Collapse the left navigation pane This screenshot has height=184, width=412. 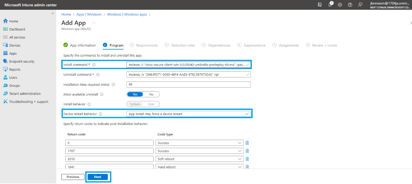coord(53,13)
